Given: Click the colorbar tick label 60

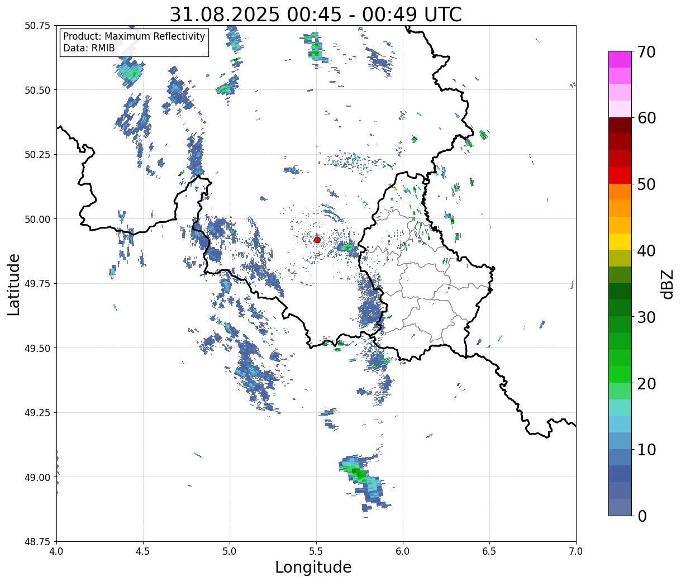Looking at the screenshot, I should (x=646, y=118).
